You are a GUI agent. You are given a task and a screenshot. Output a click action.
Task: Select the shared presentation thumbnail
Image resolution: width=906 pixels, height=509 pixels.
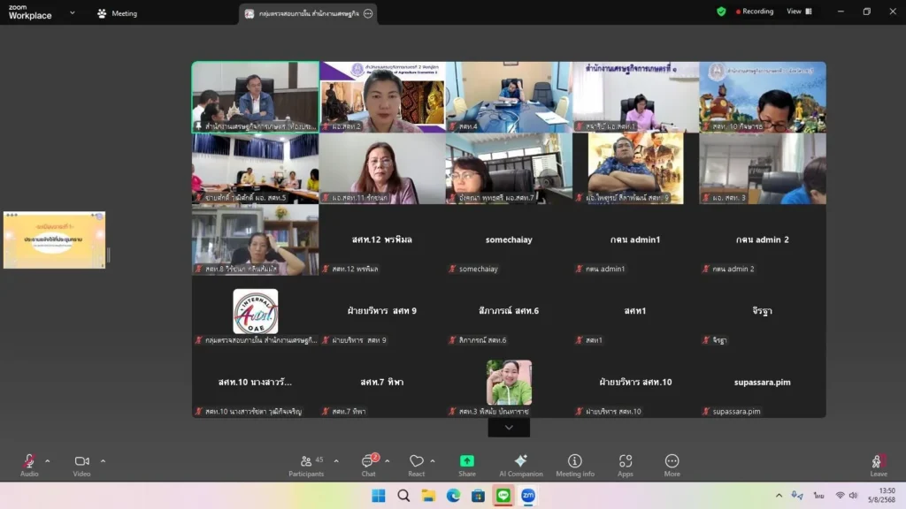[54, 240]
